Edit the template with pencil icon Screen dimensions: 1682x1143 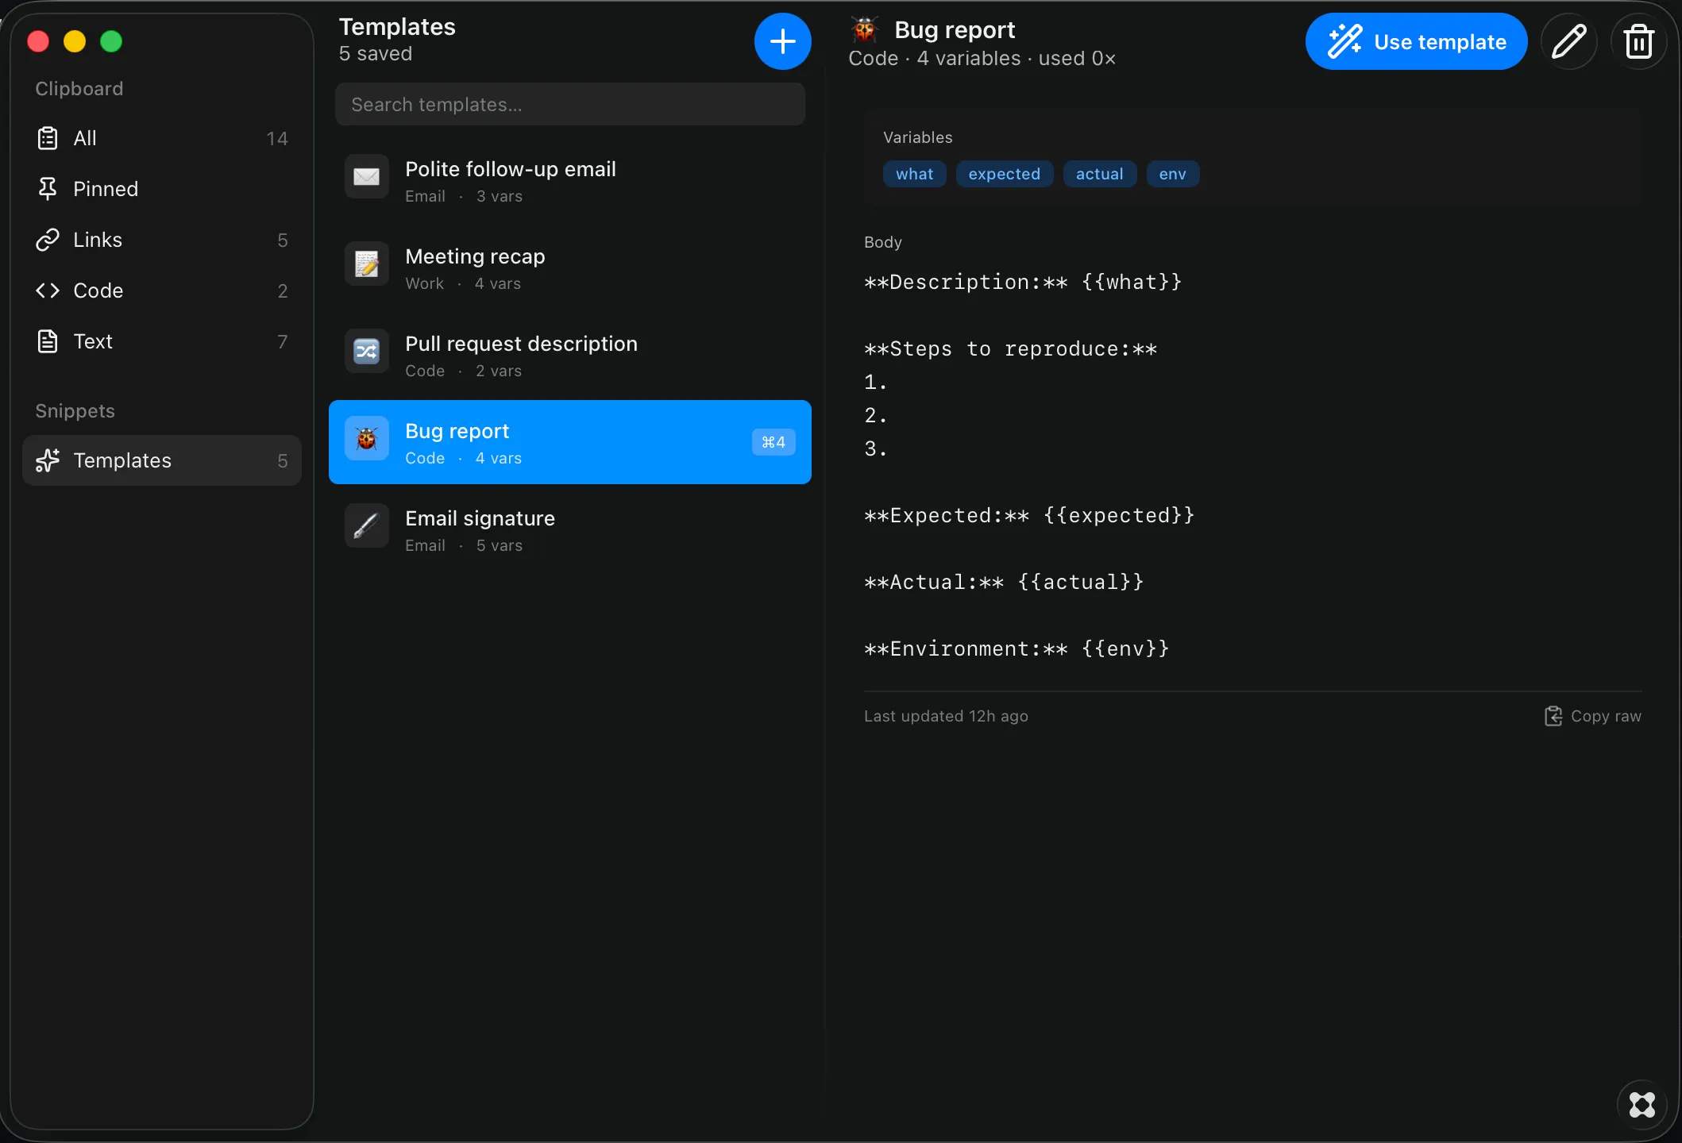click(x=1569, y=41)
